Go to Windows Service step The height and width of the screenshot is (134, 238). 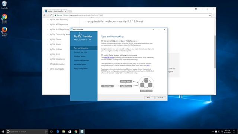(80, 56)
